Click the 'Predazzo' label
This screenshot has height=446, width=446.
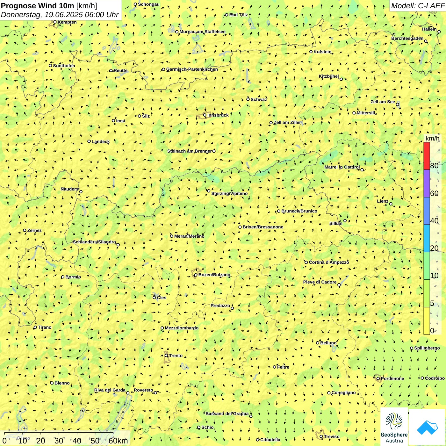coord(220,306)
